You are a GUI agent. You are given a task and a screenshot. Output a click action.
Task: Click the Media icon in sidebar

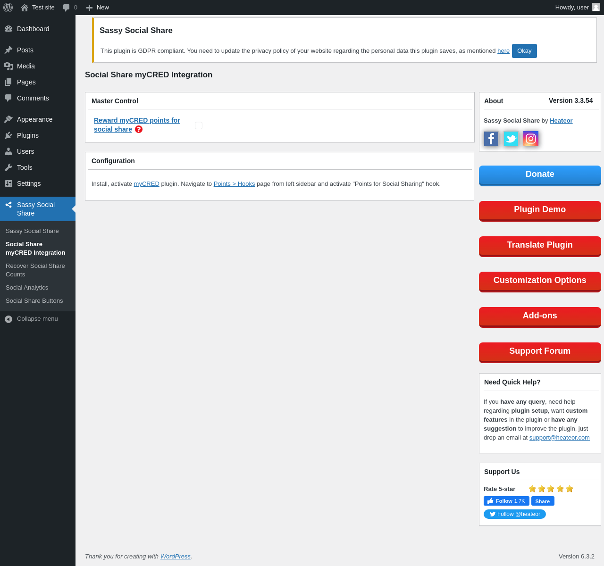[x=8, y=66]
